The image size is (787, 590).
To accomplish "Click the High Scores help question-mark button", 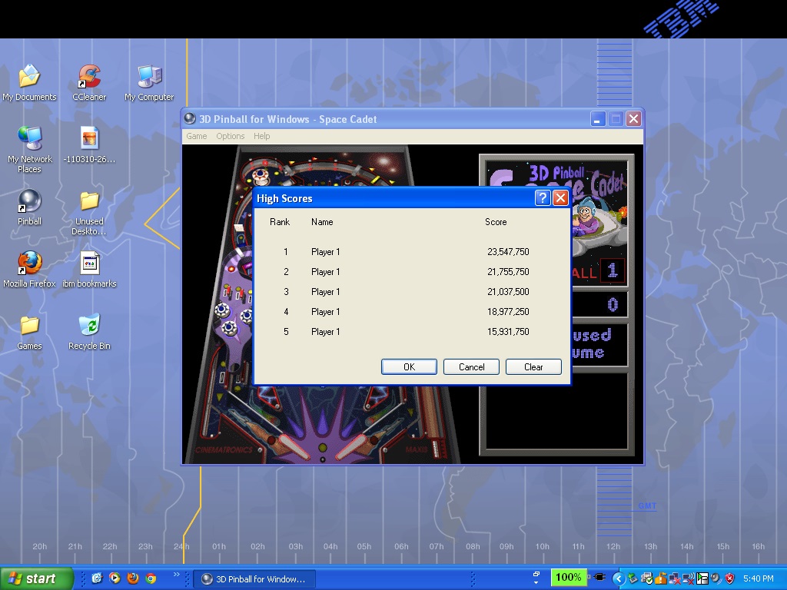I will (x=543, y=198).
